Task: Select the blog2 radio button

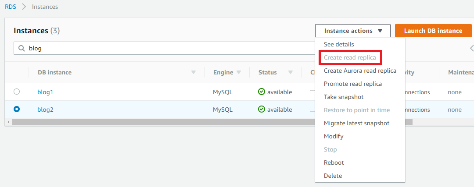Action: click(17, 109)
